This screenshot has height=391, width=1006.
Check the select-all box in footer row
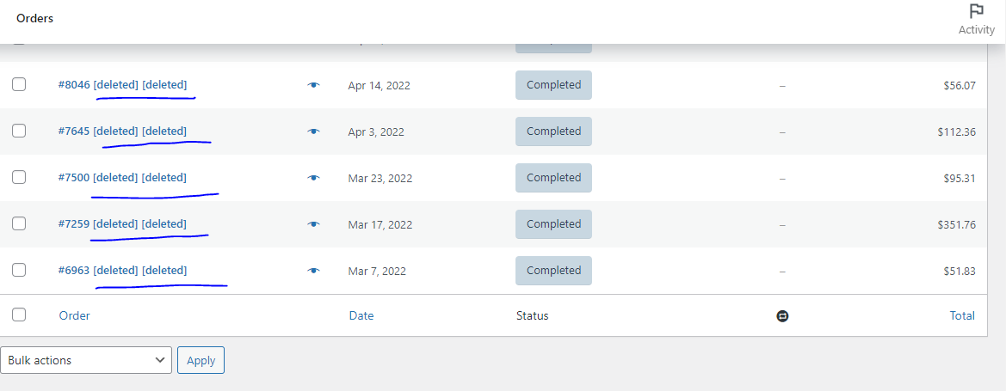click(x=19, y=314)
